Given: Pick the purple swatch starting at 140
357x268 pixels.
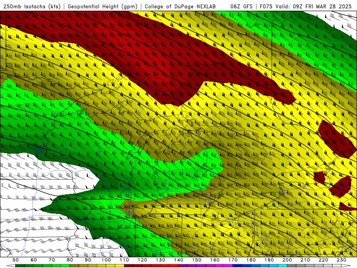Looking at the screenshot, I should click(183, 265).
